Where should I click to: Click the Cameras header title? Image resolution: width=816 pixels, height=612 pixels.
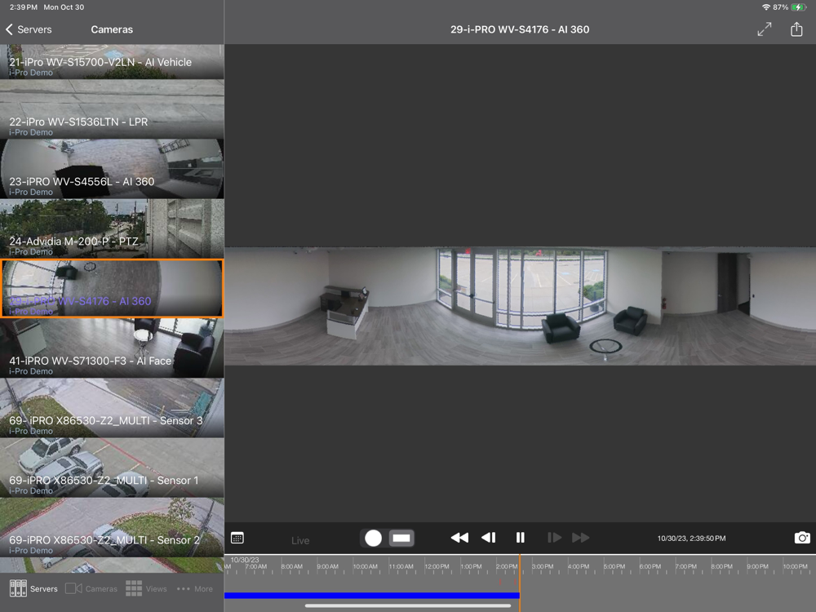coord(112,29)
